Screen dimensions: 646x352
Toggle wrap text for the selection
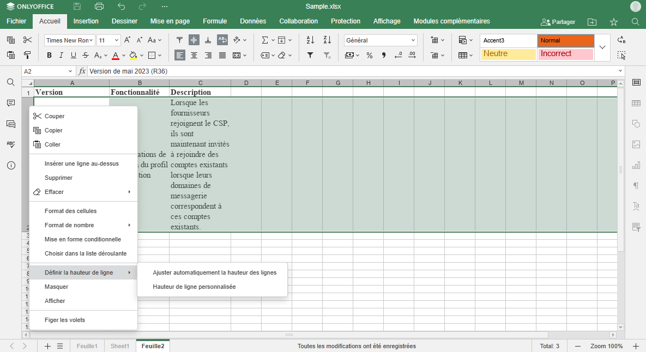[x=222, y=40]
